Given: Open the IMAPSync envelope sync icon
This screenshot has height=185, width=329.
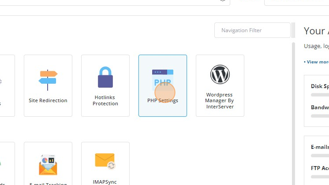Looking at the screenshot, I should click(105, 161).
